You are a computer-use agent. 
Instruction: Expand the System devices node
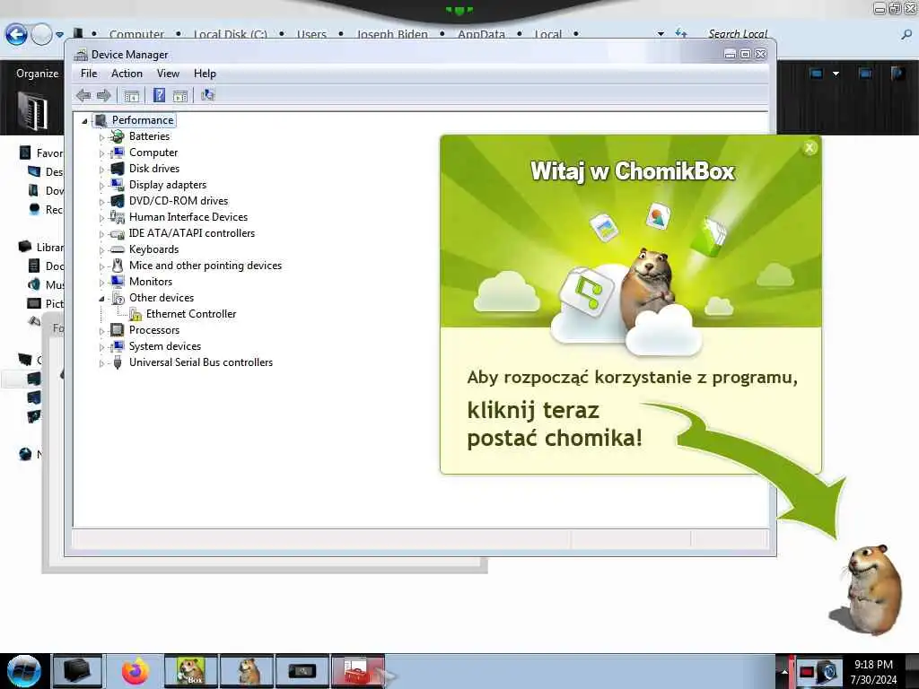click(x=101, y=347)
